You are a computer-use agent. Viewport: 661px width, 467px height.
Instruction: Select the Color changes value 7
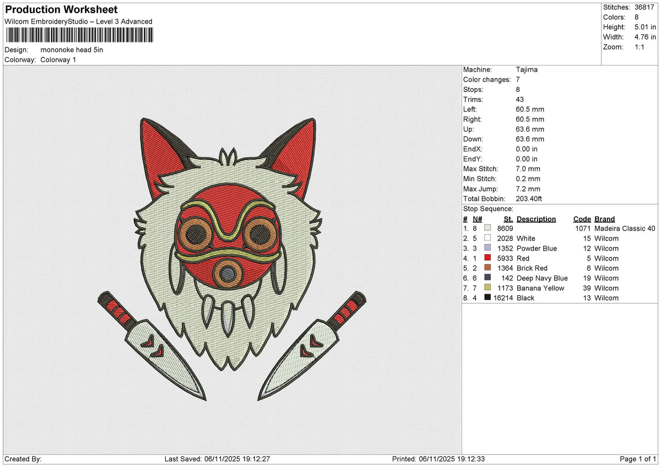pos(518,80)
